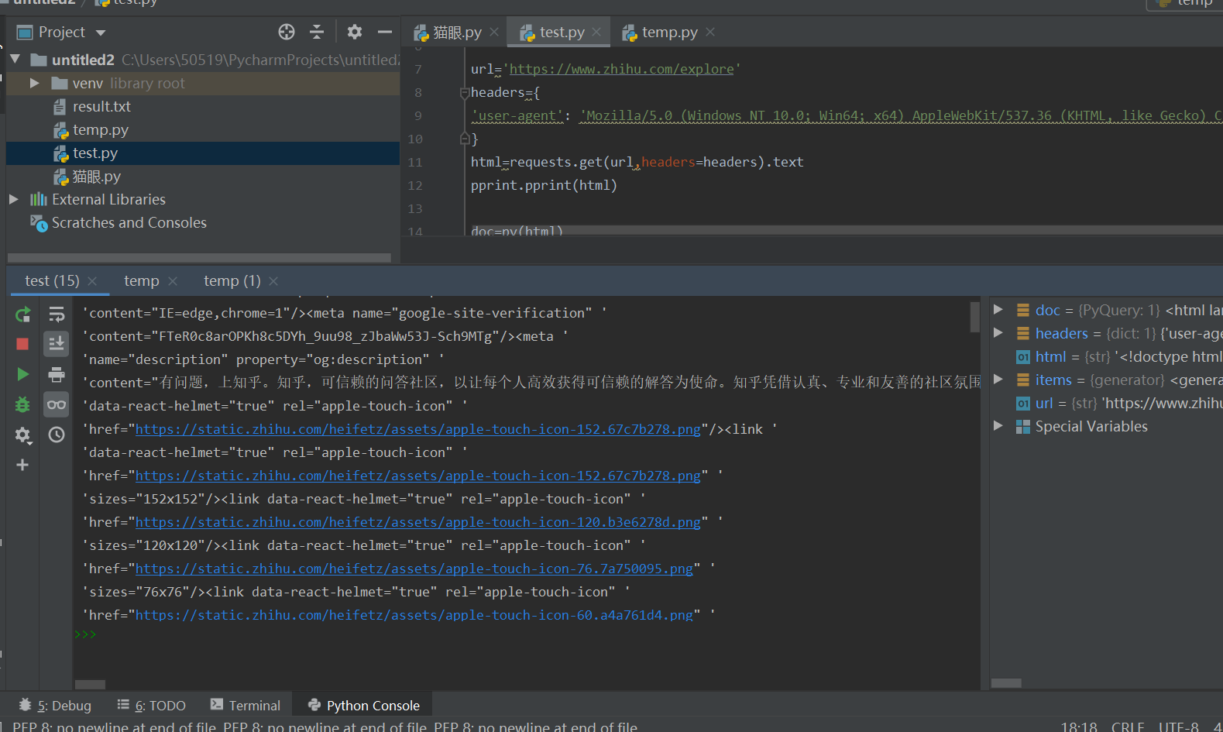Viewport: 1223px width, 732px height.
Task: Collapse the untitled2 project root
Action: click(15, 60)
